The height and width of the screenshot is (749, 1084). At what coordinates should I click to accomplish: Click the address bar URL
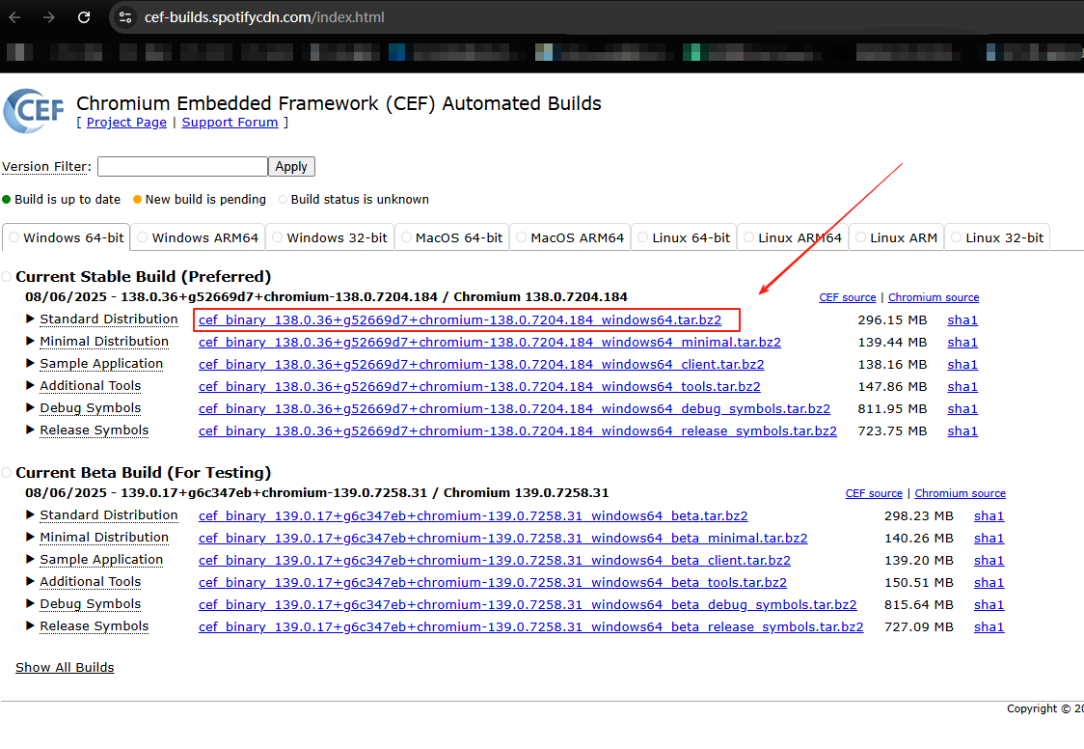pos(264,17)
